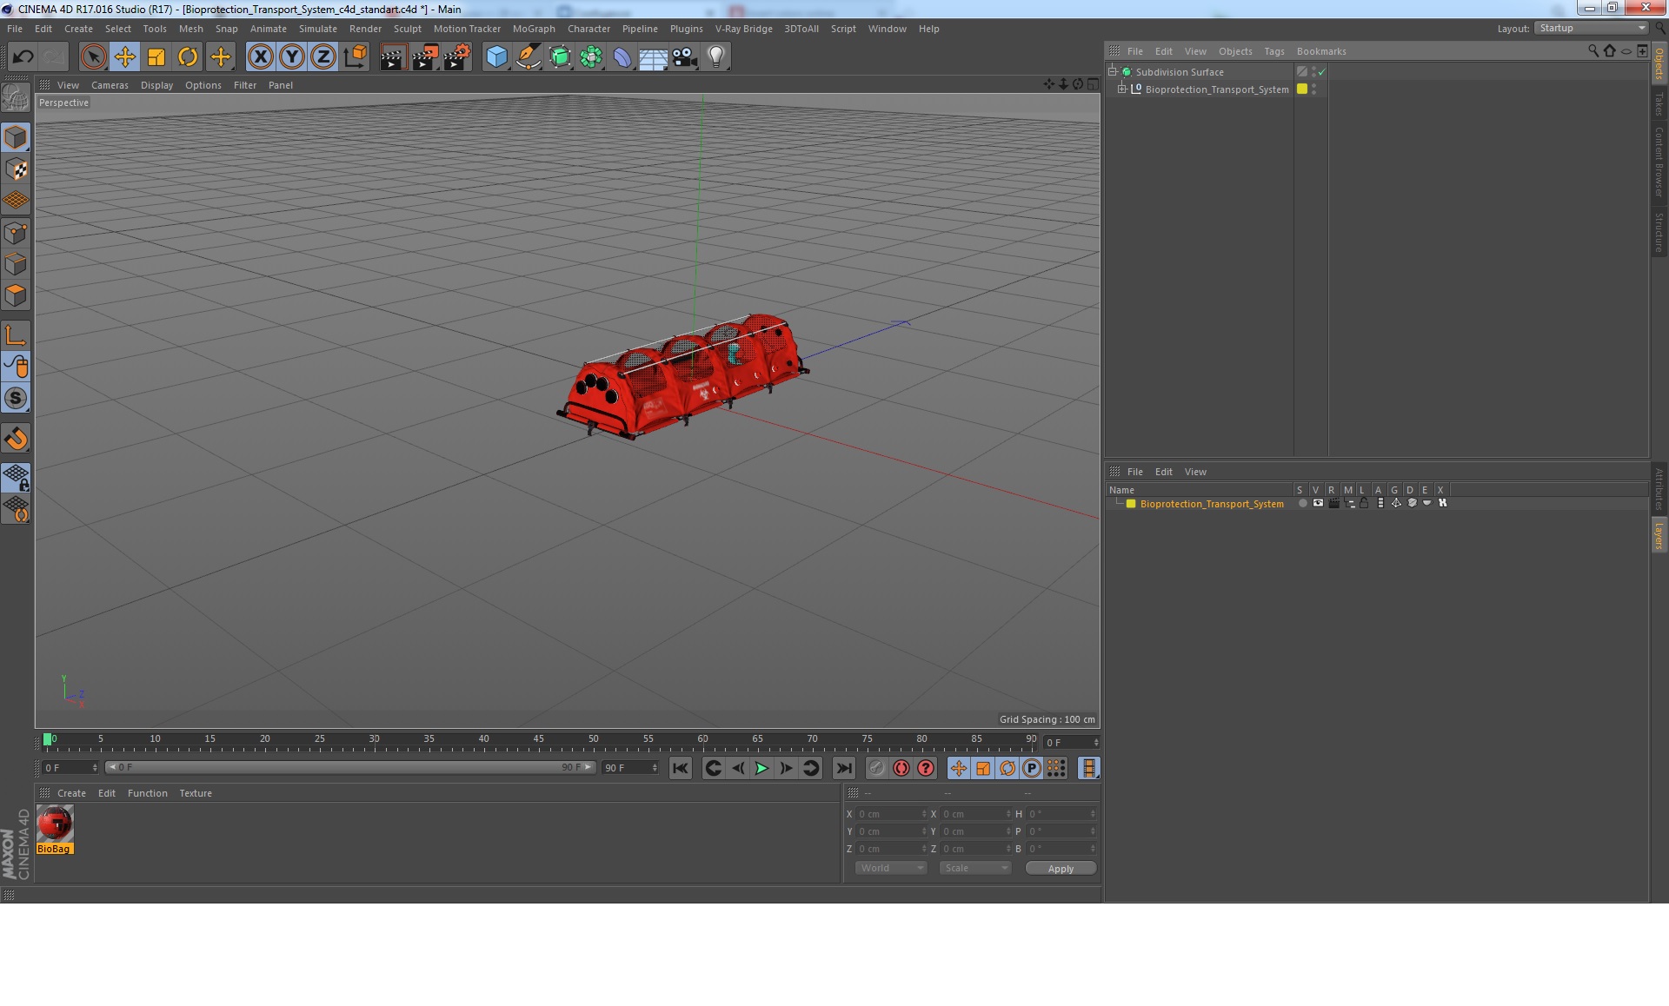Click the X position input field
The height and width of the screenshot is (1006, 1669).
893,814
